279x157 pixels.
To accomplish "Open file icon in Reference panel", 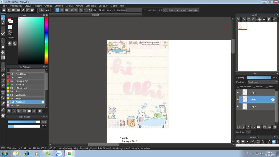I will pos(243,141).
